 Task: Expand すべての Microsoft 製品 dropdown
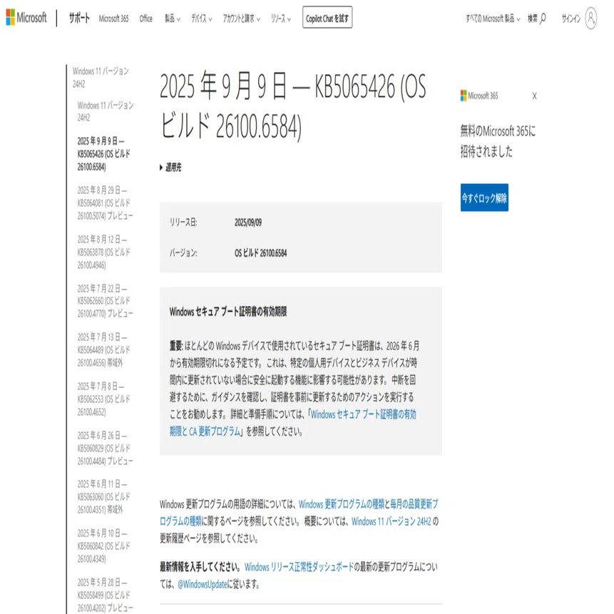(x=493, y=19)
